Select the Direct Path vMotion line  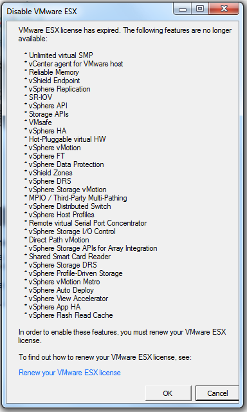click(x=59, y=240)
